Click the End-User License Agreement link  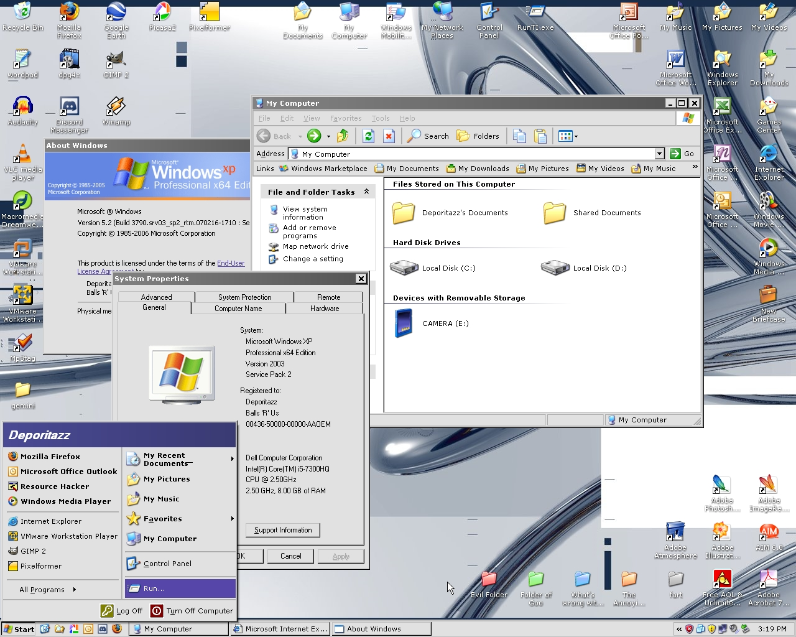[x=230, y=263]
